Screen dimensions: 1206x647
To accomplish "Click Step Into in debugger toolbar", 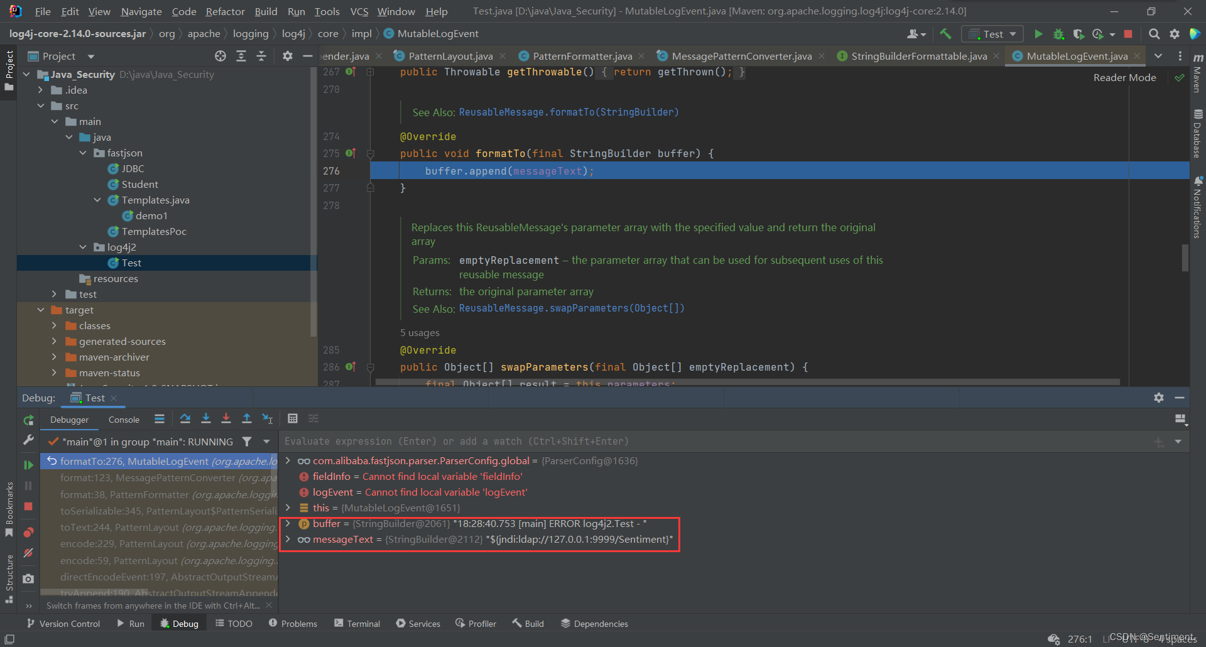I will pos(206,418).
